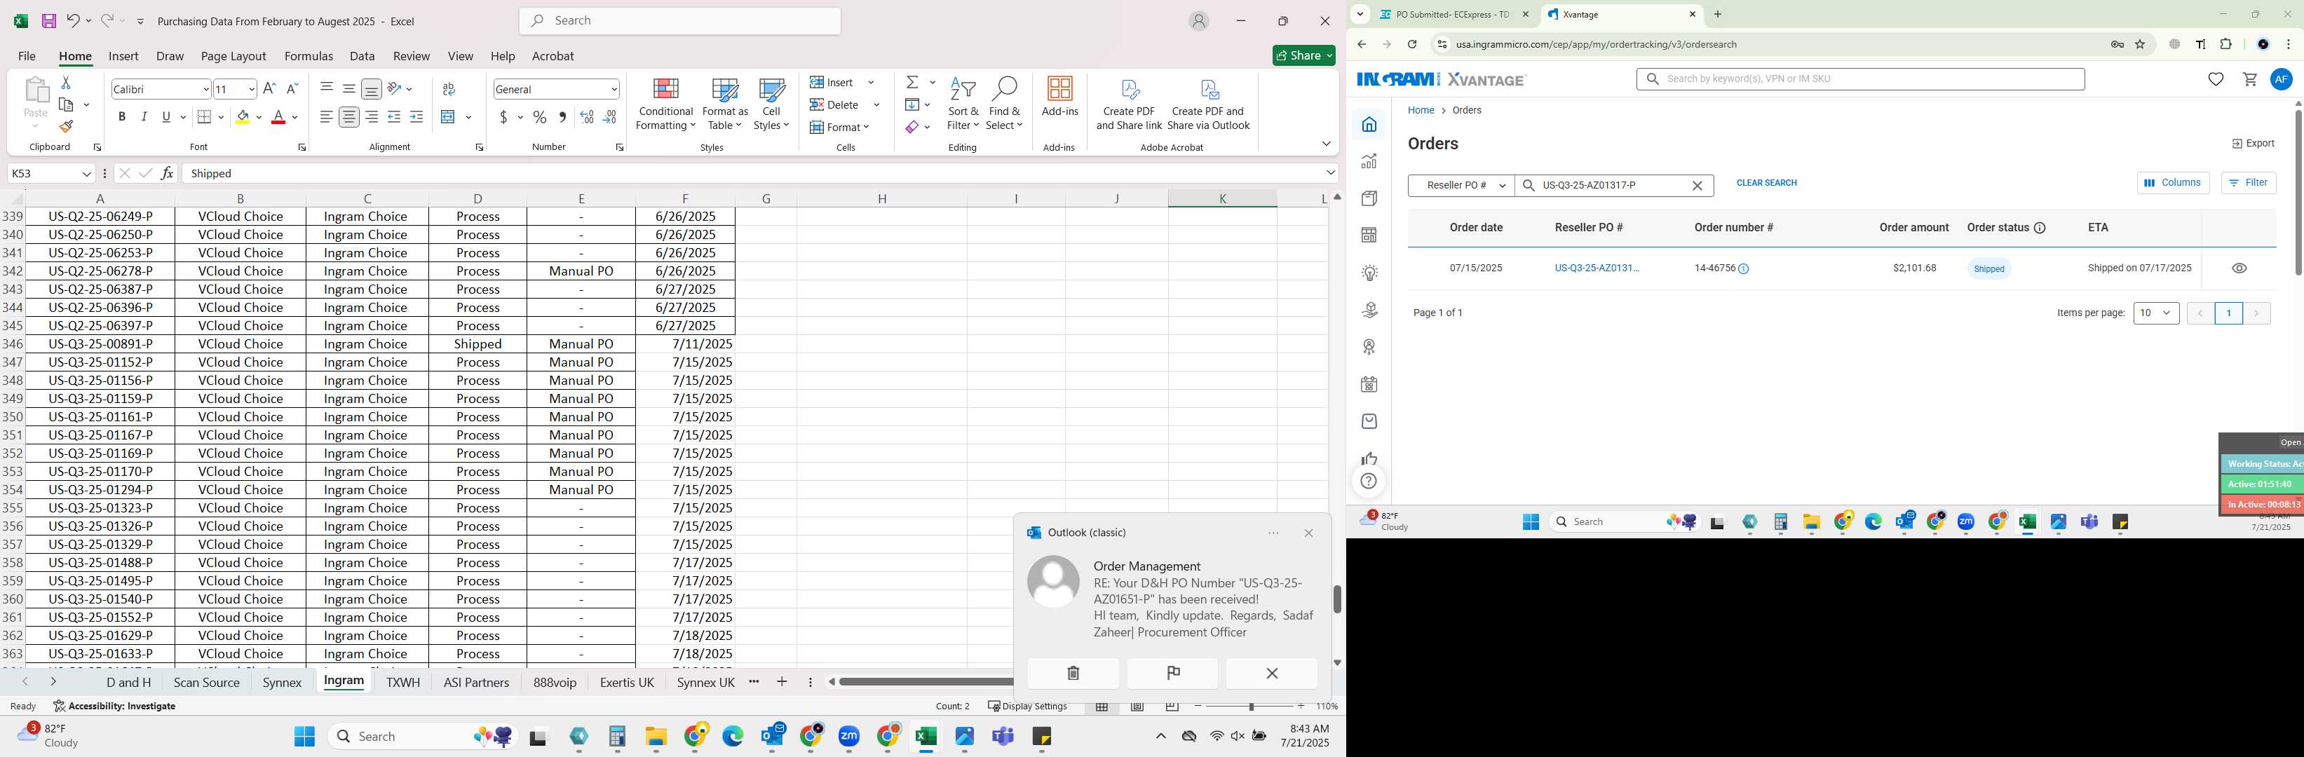Open Fill Color dropdown arrow

[x=259, y=117]
